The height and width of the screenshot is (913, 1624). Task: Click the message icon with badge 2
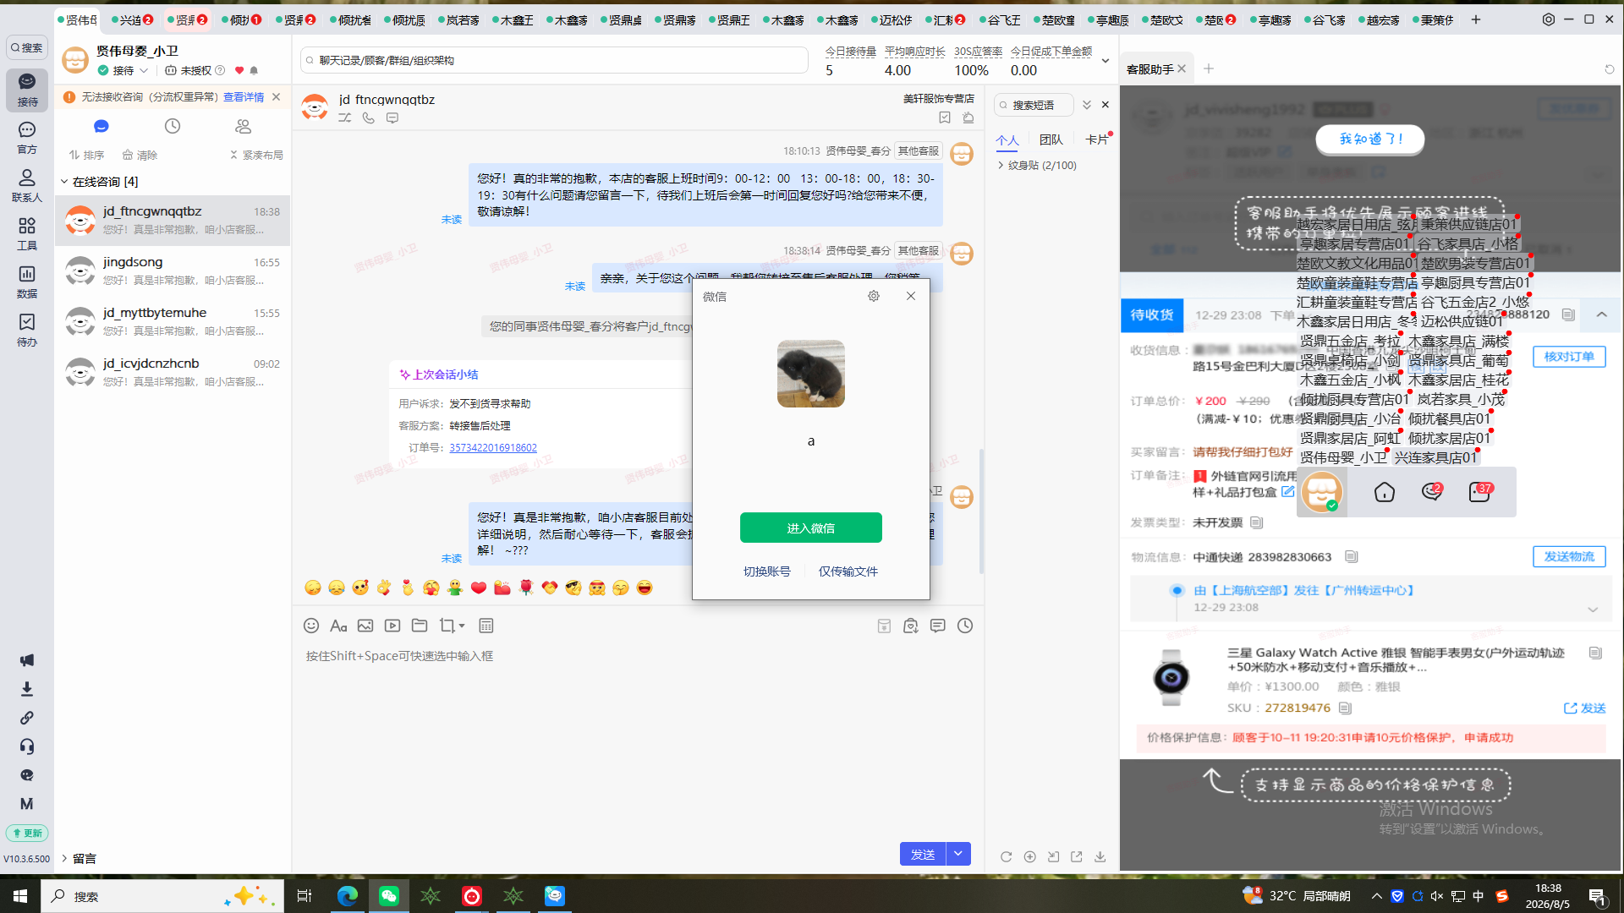point(1432,491)
